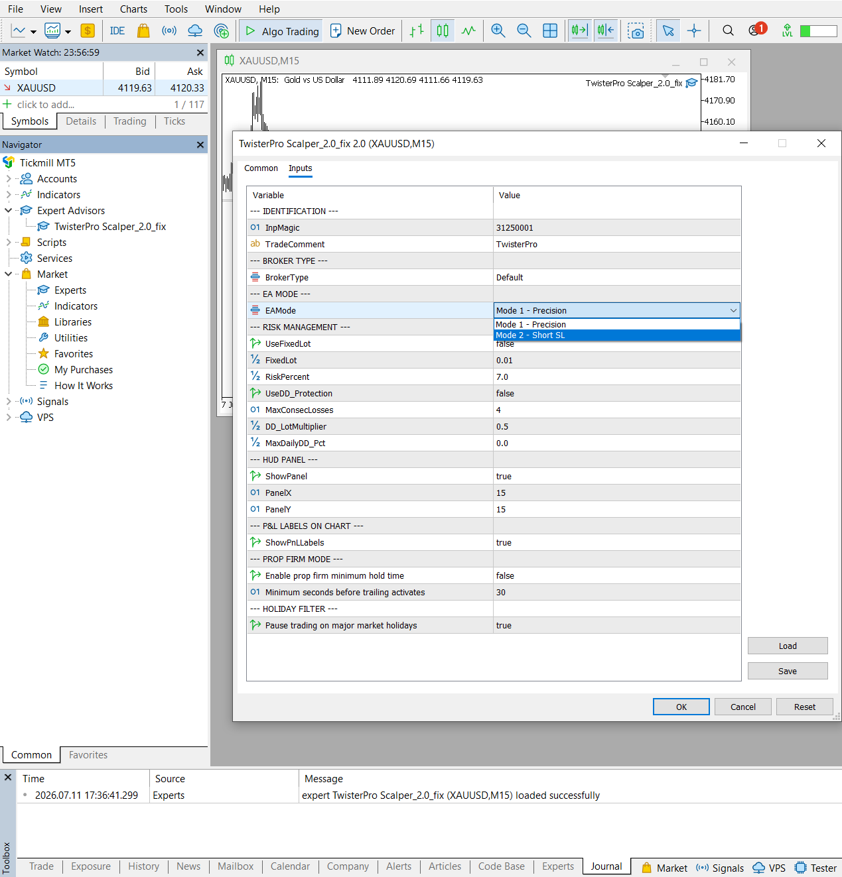842x877 pixels.
Task: Expand the Indicators tree node under Tickmill
Action: tap(9, 195)
